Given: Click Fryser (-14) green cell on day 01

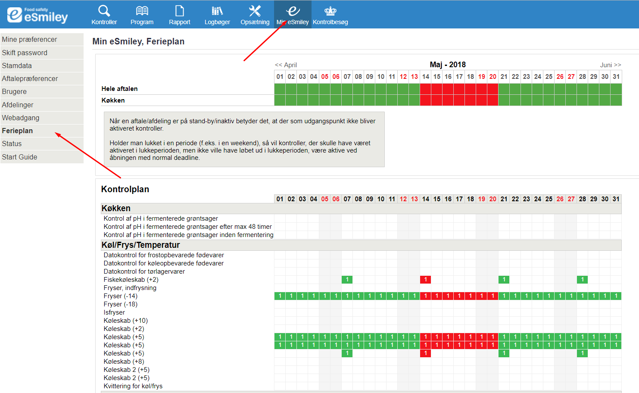Looking at the screenshot, I should coord(280,296).
